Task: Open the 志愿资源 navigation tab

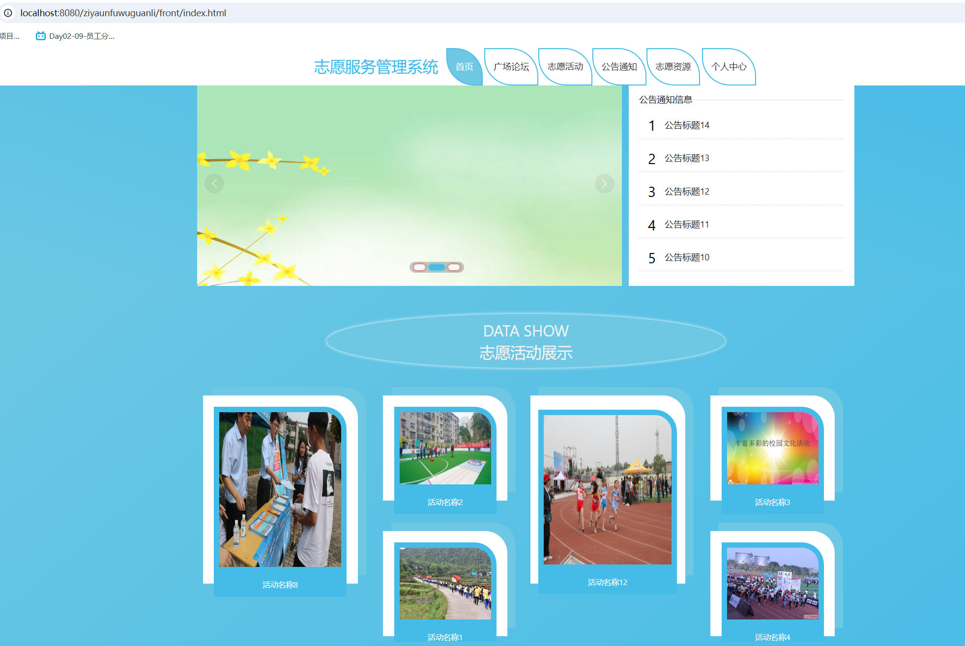Action: click(x=673, y=67)
